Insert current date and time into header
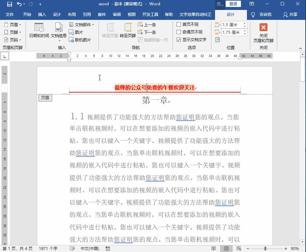306x252 pixels. (x=39, y=32)
